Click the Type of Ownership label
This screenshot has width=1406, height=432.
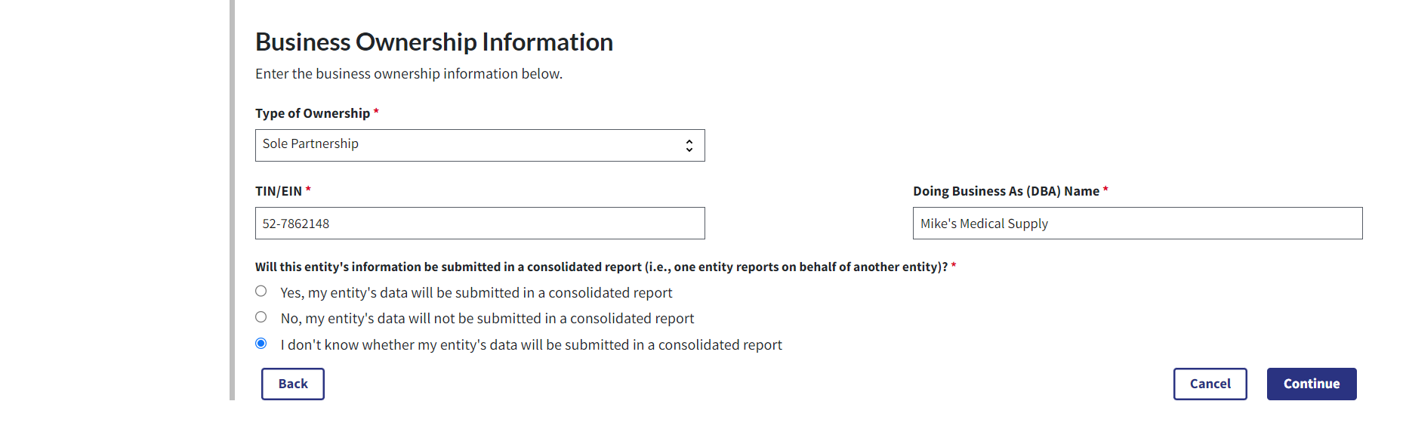pyautogui.click(x=312, y=113)
